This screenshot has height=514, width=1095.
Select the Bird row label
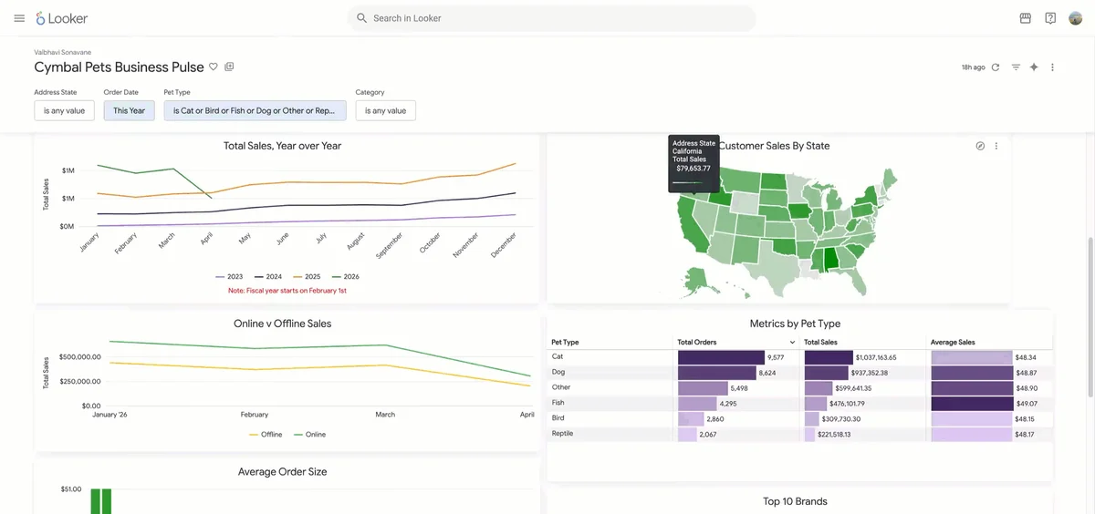click(x=558, y=417)
